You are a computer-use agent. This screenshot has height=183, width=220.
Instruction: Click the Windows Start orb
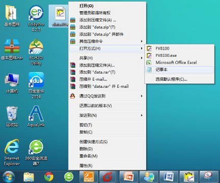9,177
